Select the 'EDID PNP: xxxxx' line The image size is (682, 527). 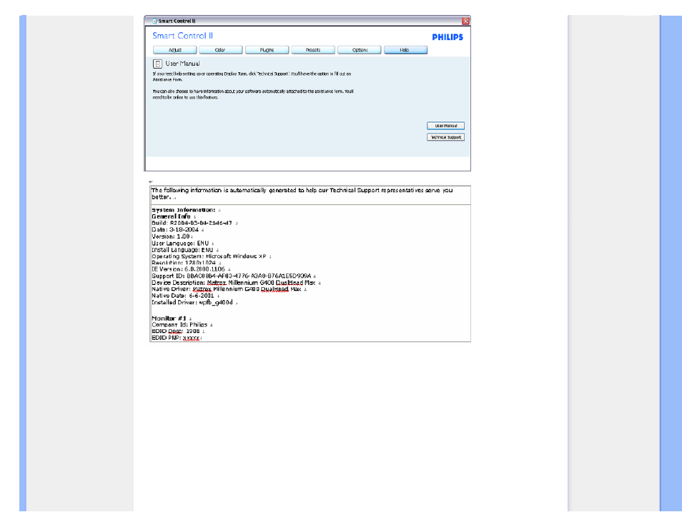click(x=175, y=338)
